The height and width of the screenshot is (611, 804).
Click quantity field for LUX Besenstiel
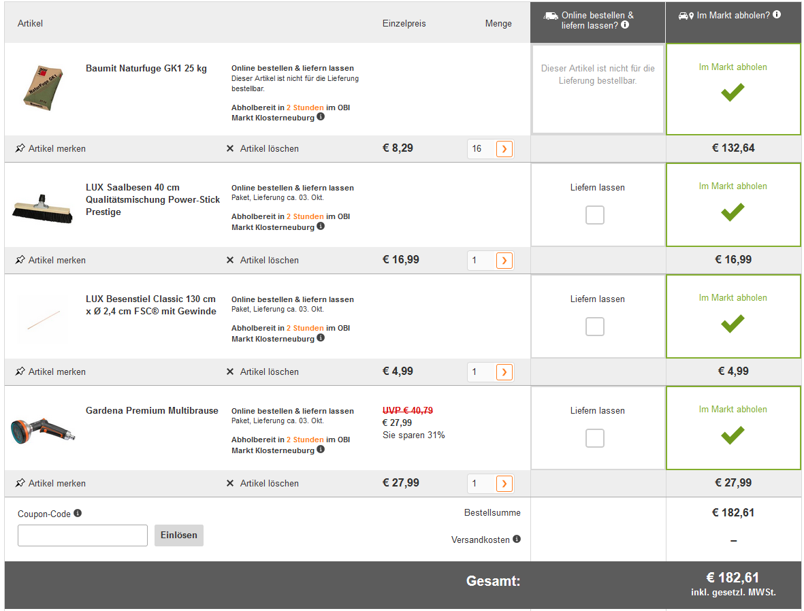(x=481, y=371)
